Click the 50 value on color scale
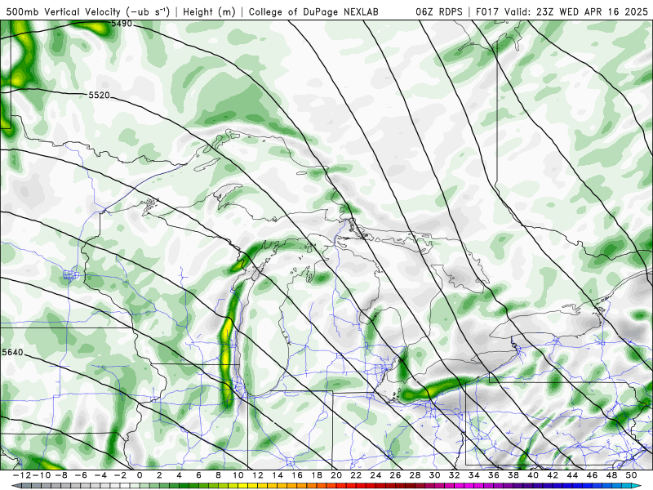Screen dimensions: 653x490 point(632,475)
